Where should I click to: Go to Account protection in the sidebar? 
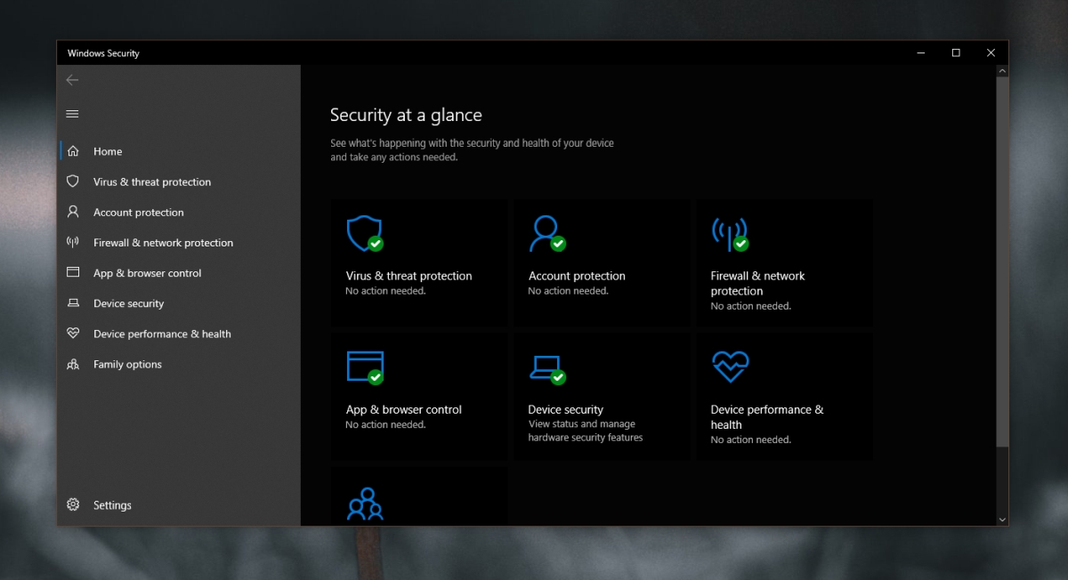coord(139,212)
